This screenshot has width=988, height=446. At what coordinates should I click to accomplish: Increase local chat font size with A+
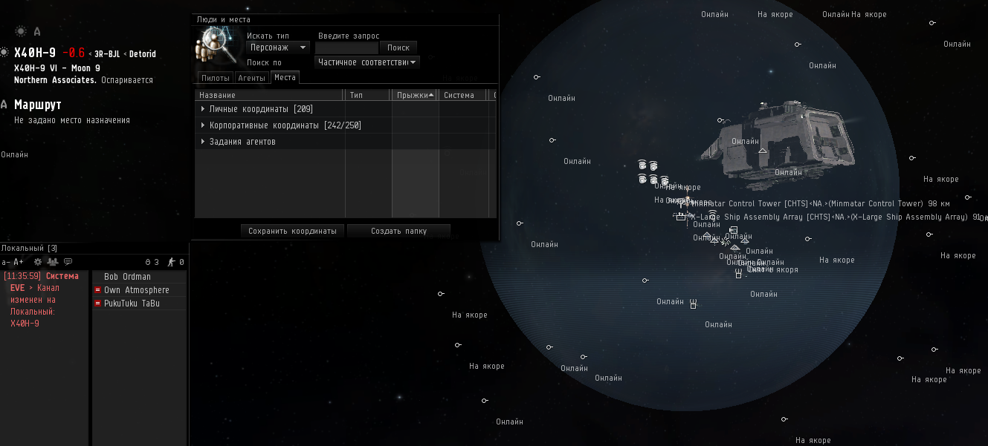click(x=19, y=262)
